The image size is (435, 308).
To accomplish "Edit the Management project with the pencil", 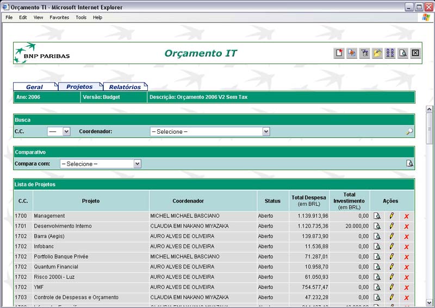I will click(x=391, y=216).
